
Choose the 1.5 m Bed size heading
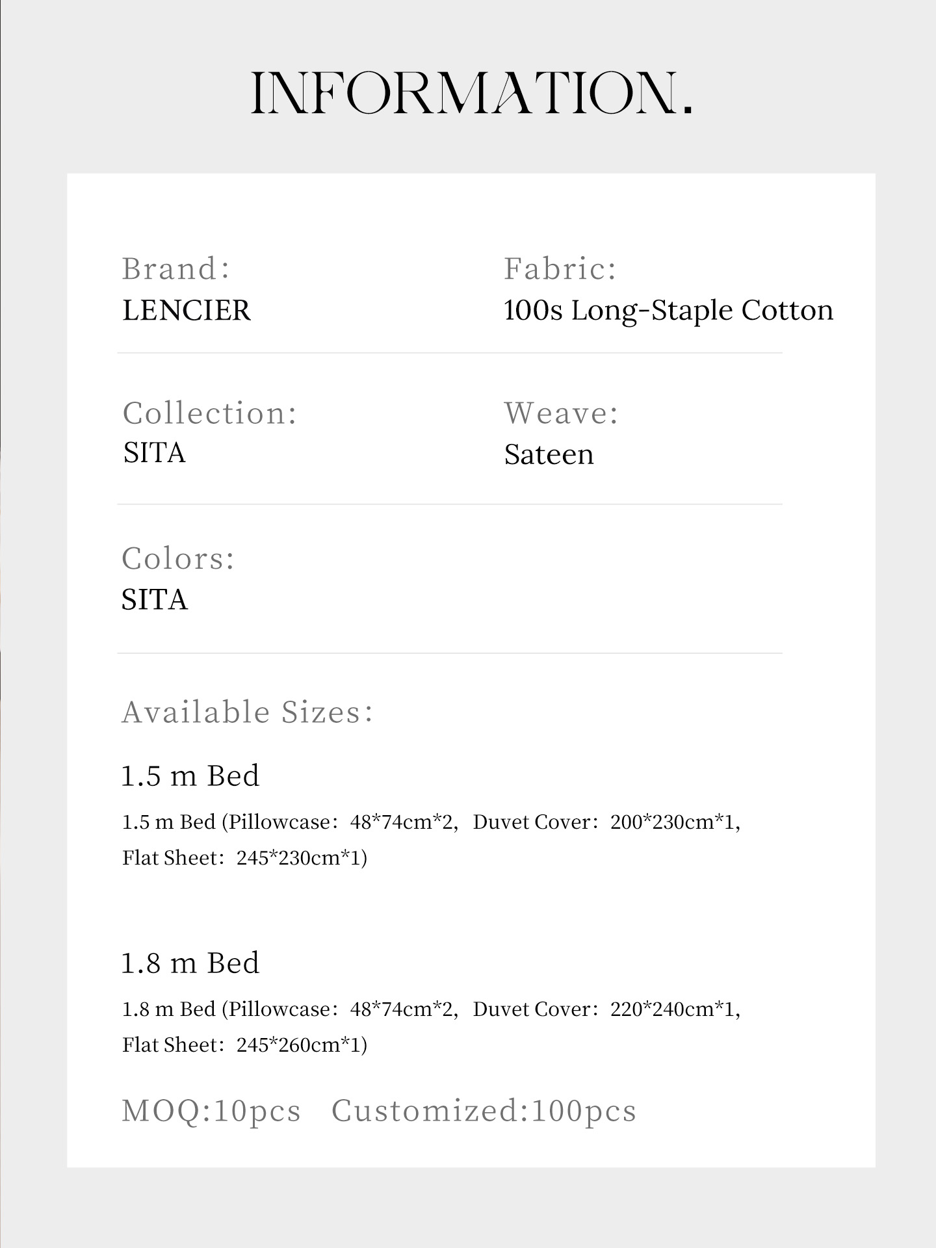click(190, 775)
